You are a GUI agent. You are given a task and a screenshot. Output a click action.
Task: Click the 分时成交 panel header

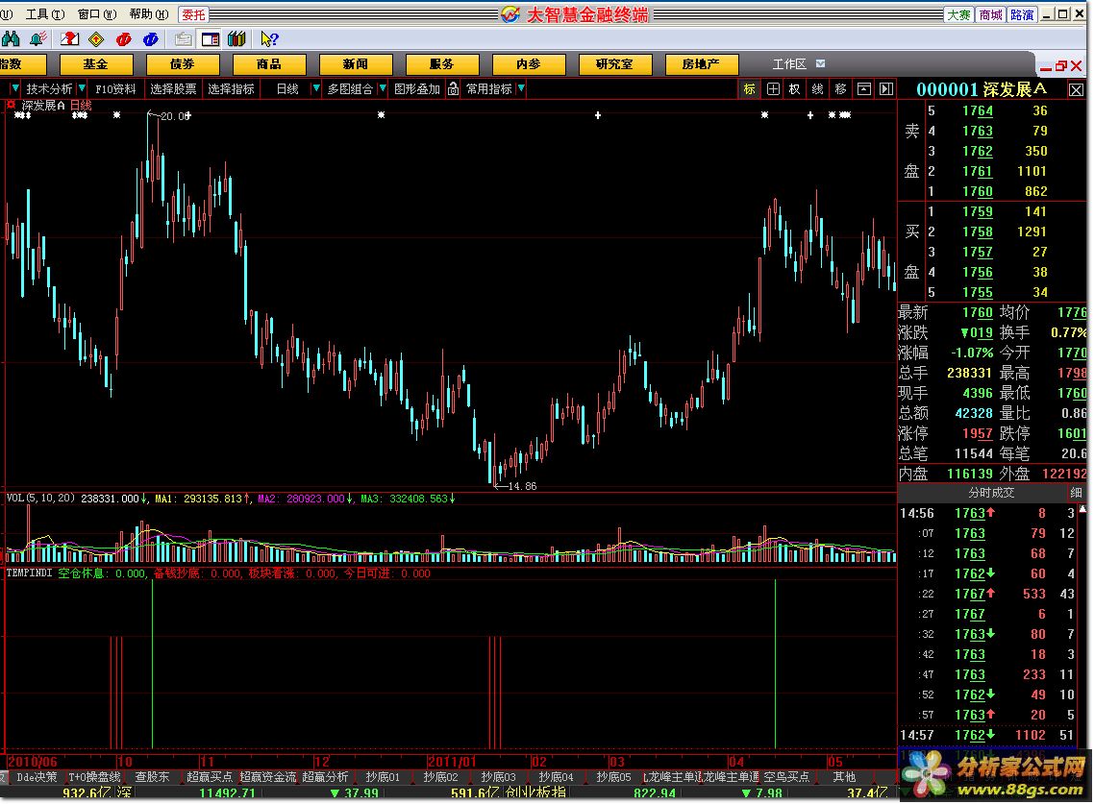coord(991,493)
